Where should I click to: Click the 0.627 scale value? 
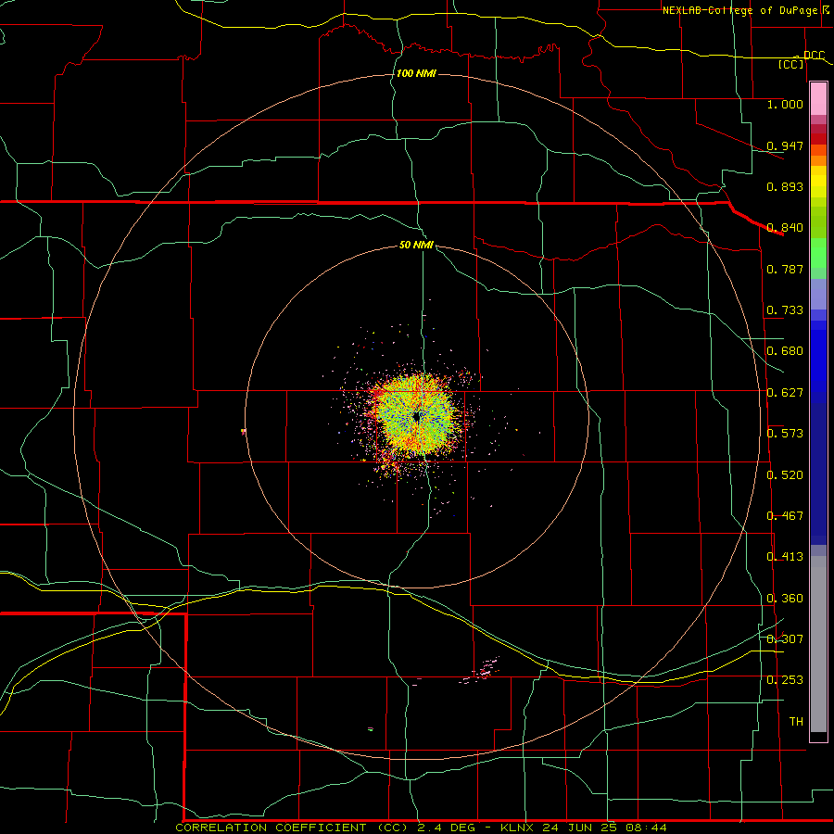[785, 393]
